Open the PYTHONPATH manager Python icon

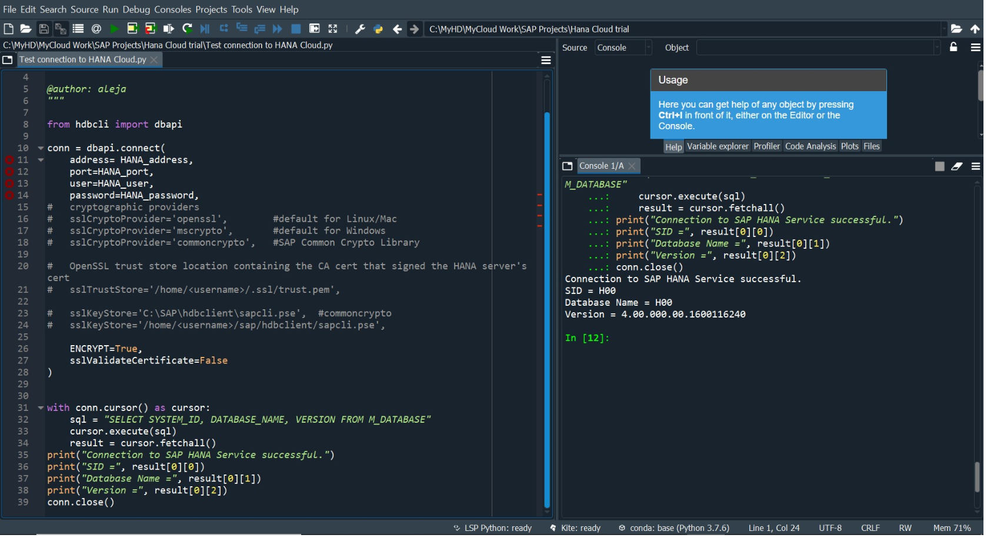point(378,29)
